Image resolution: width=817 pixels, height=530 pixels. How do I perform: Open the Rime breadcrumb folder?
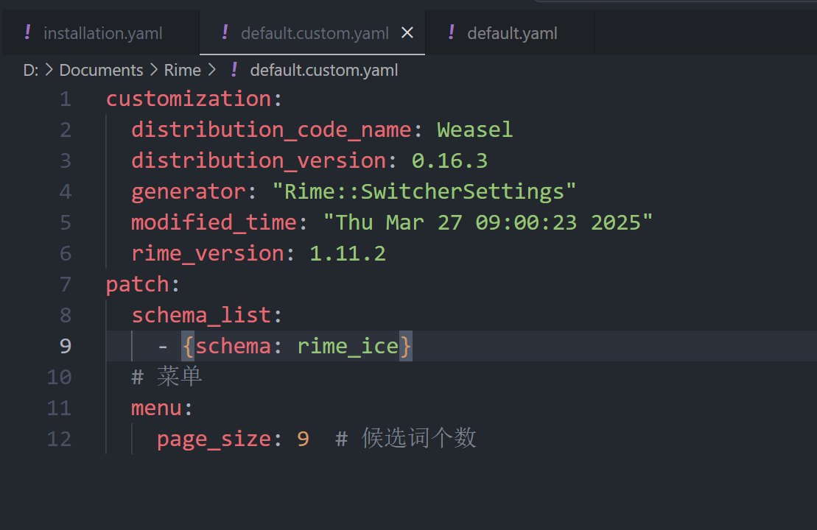click(x=183, y=70)
